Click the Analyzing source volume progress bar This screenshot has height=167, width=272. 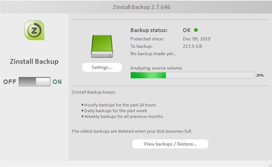click(192, 75)
